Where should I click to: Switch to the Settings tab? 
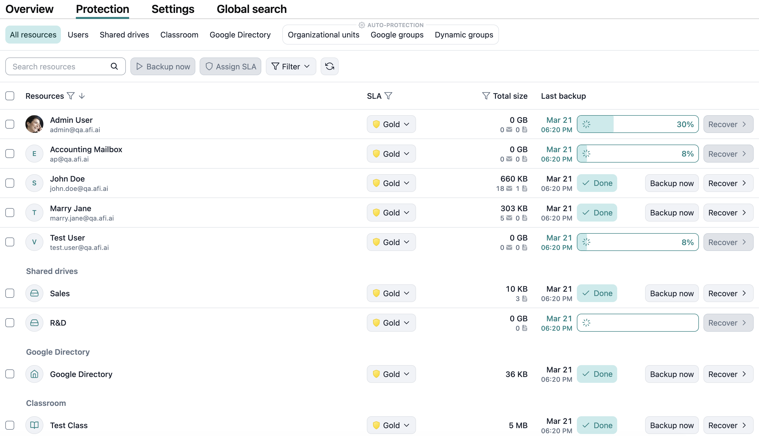point(173,9)
